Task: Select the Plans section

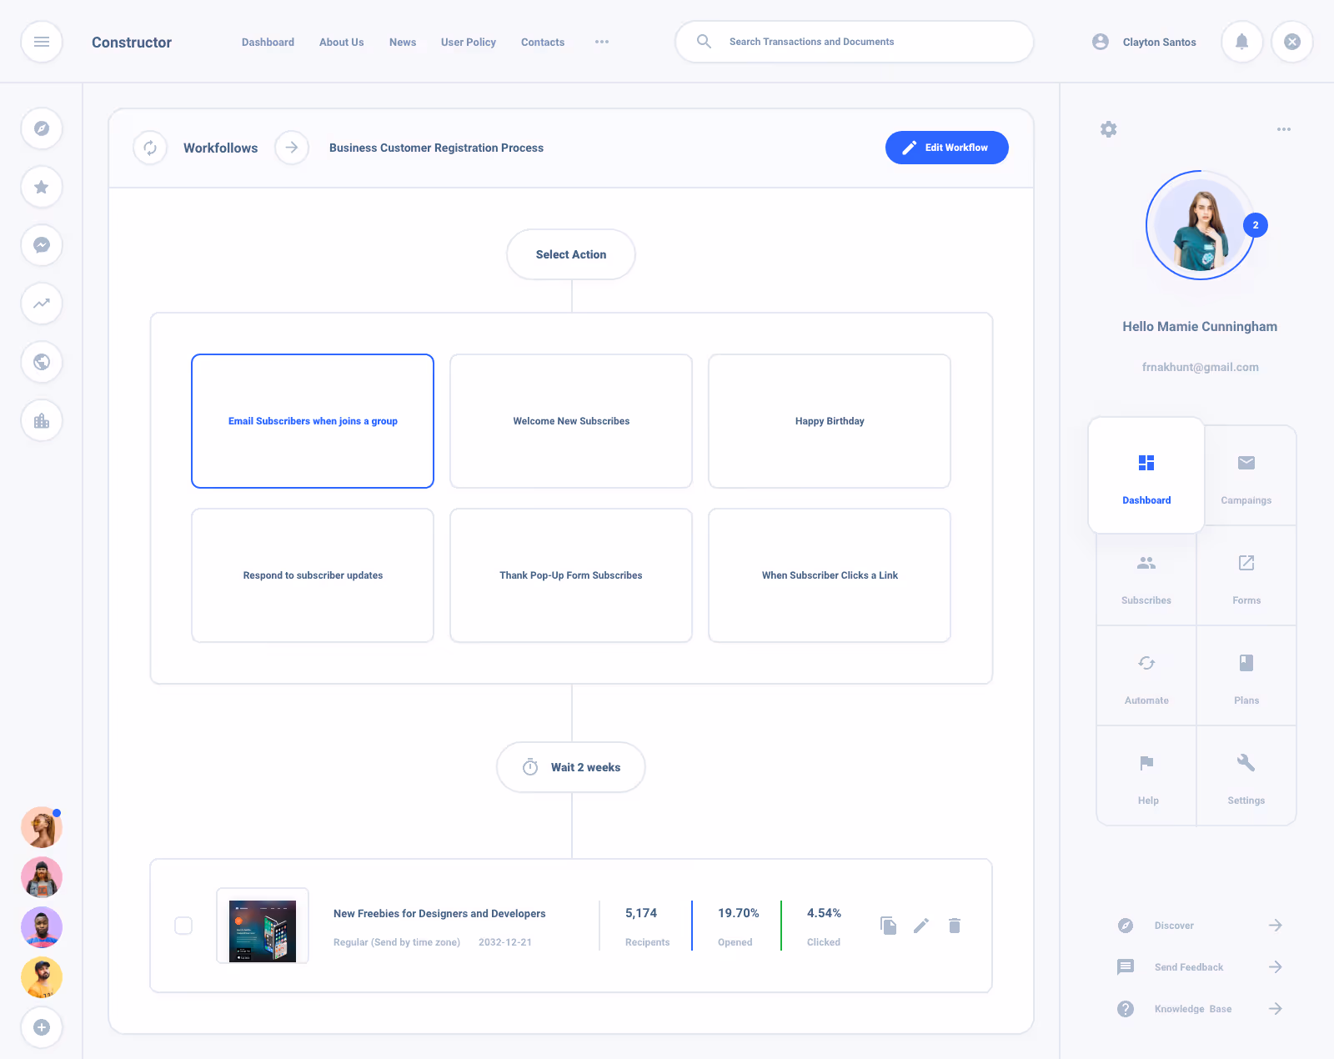Action: point(1246,675)
